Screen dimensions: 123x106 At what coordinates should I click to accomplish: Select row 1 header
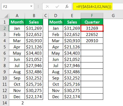point(5,22)
